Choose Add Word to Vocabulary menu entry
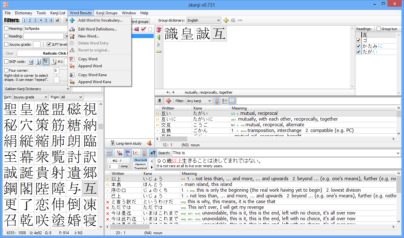This screenshot has width=404, height=238. click(x=100, y=20)
